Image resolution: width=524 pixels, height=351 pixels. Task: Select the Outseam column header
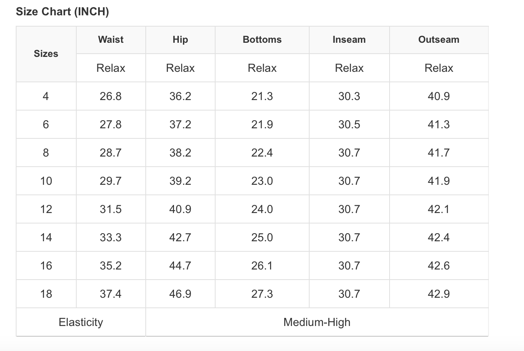(x=439, y=40)
